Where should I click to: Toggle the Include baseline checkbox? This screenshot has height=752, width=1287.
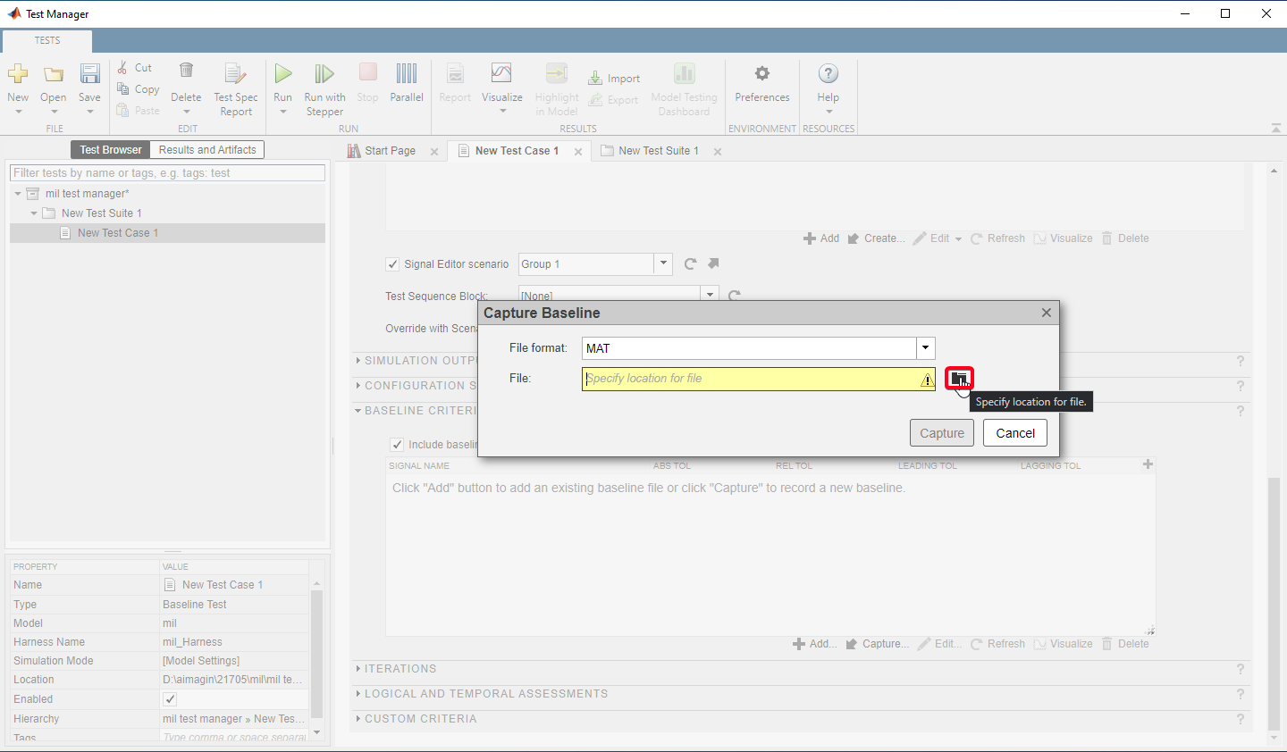[397, 445]
